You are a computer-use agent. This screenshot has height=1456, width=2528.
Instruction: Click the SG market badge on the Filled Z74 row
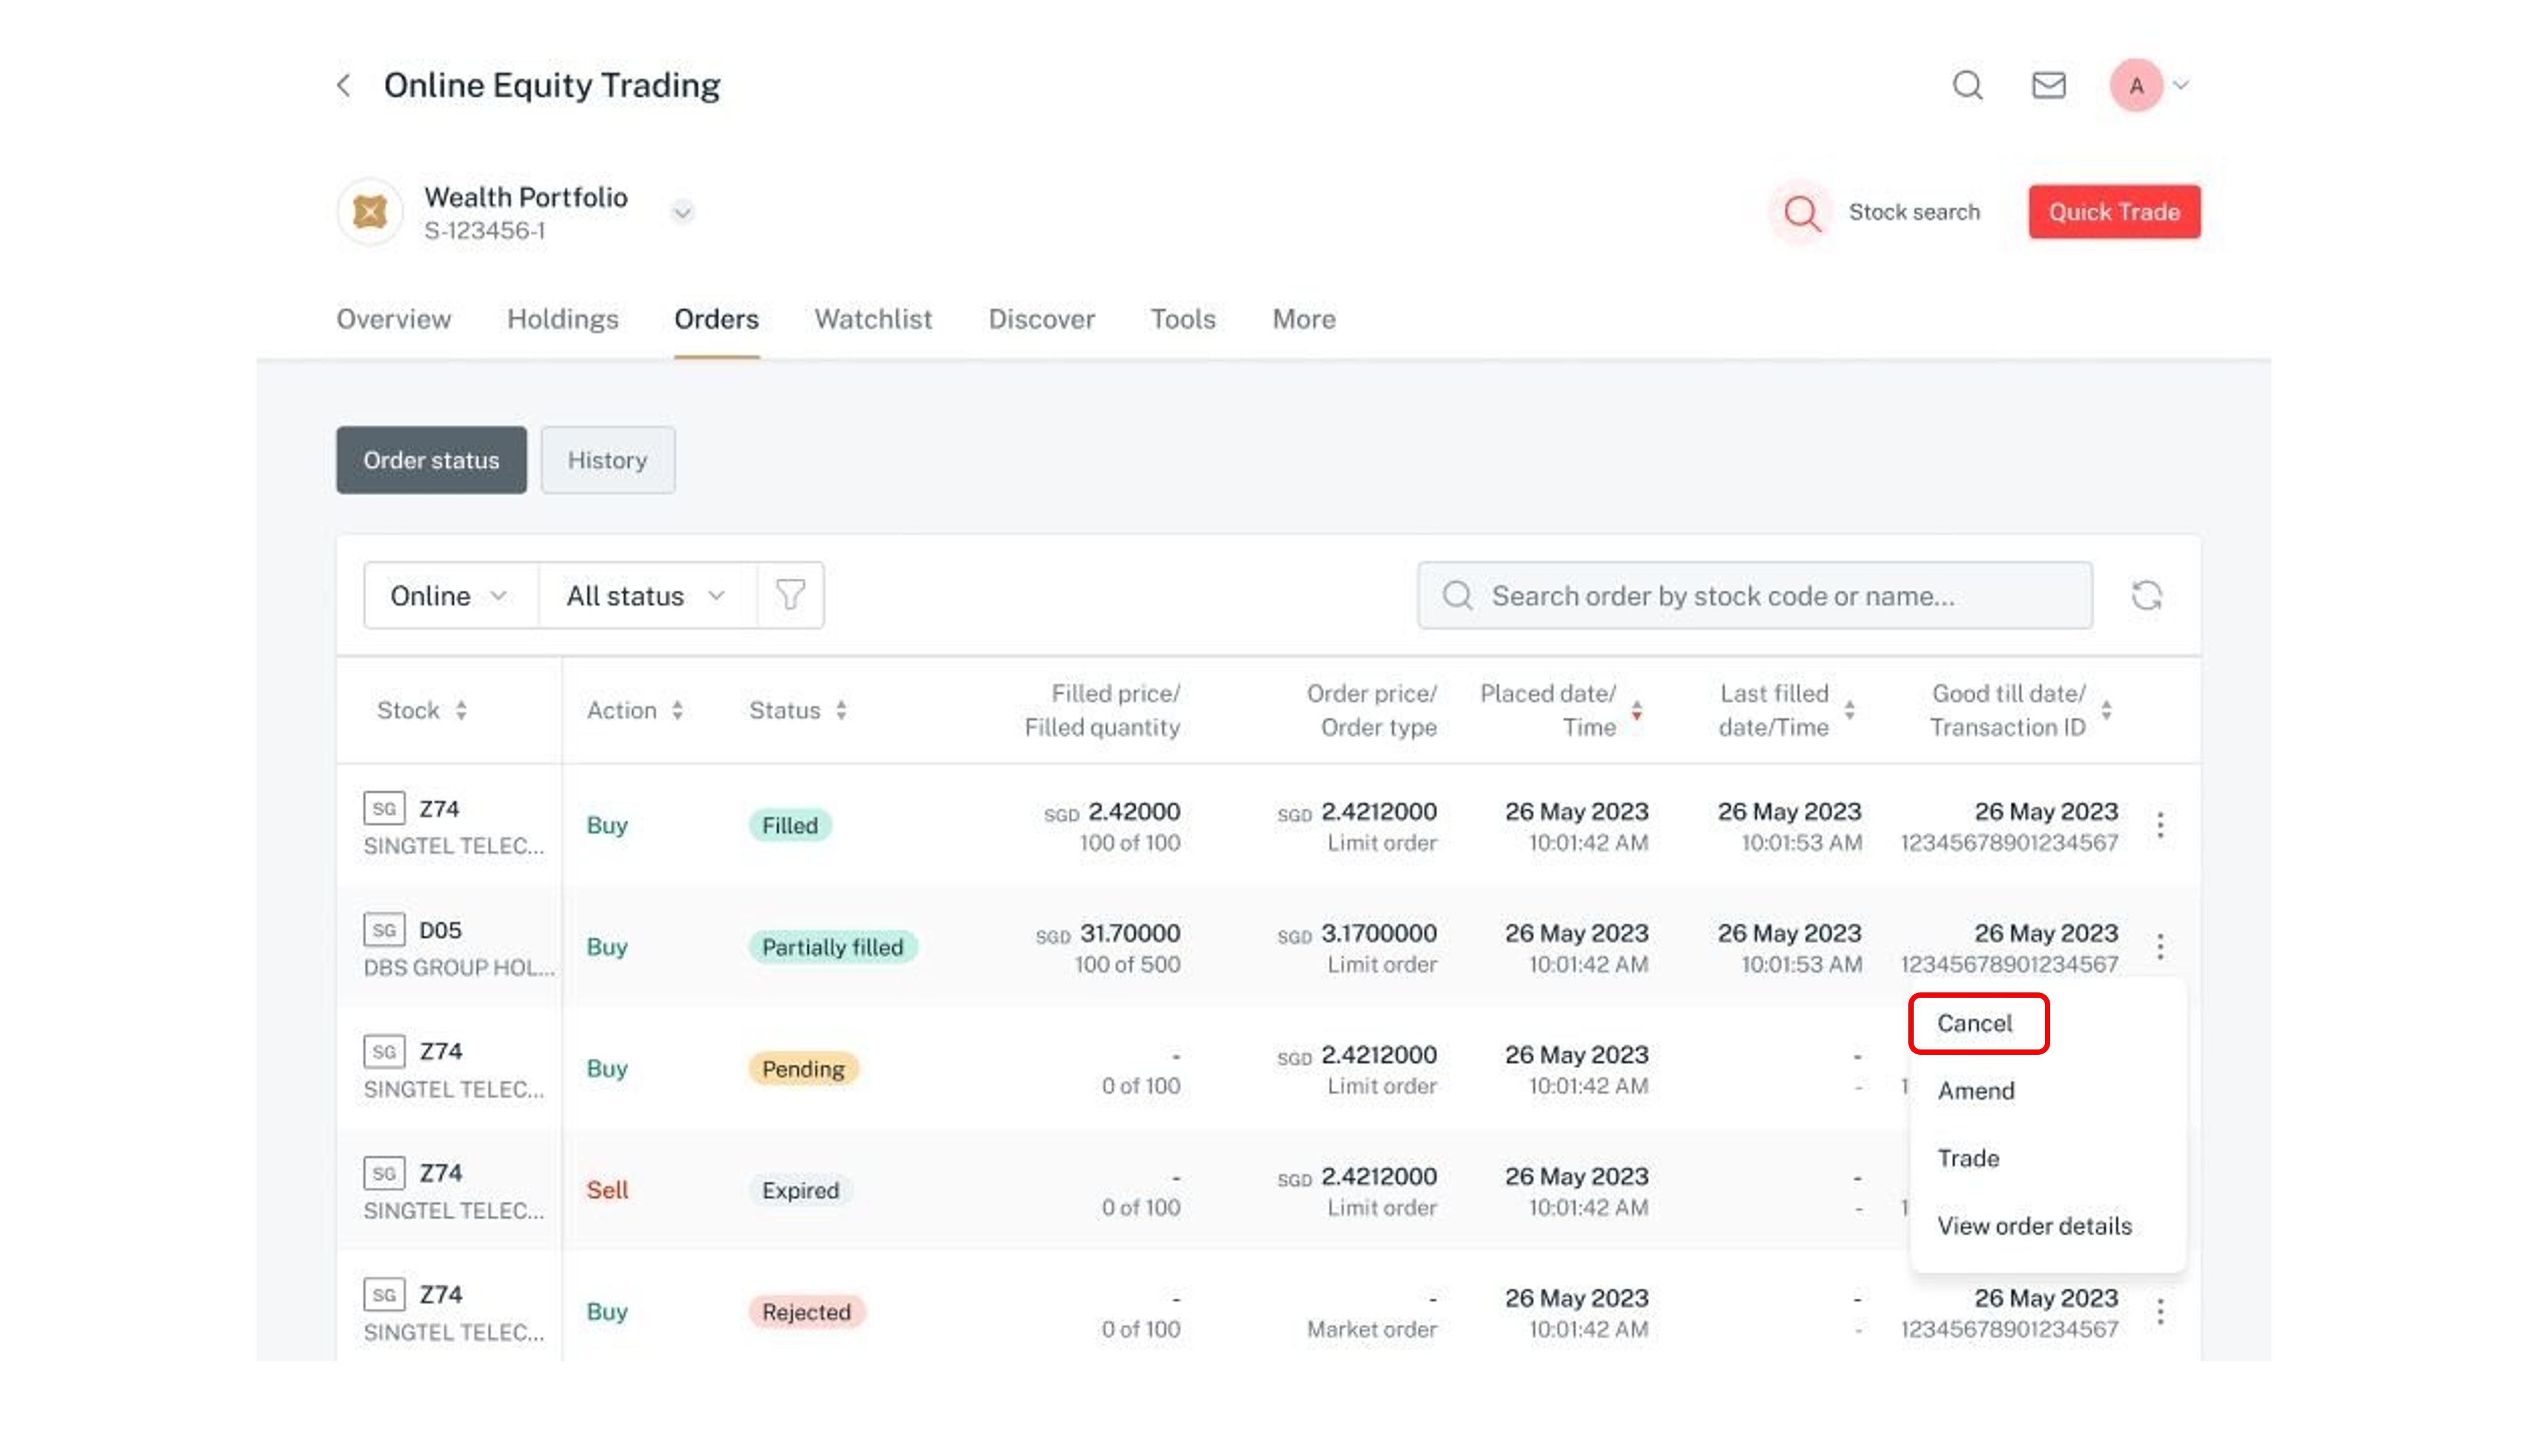384,808
